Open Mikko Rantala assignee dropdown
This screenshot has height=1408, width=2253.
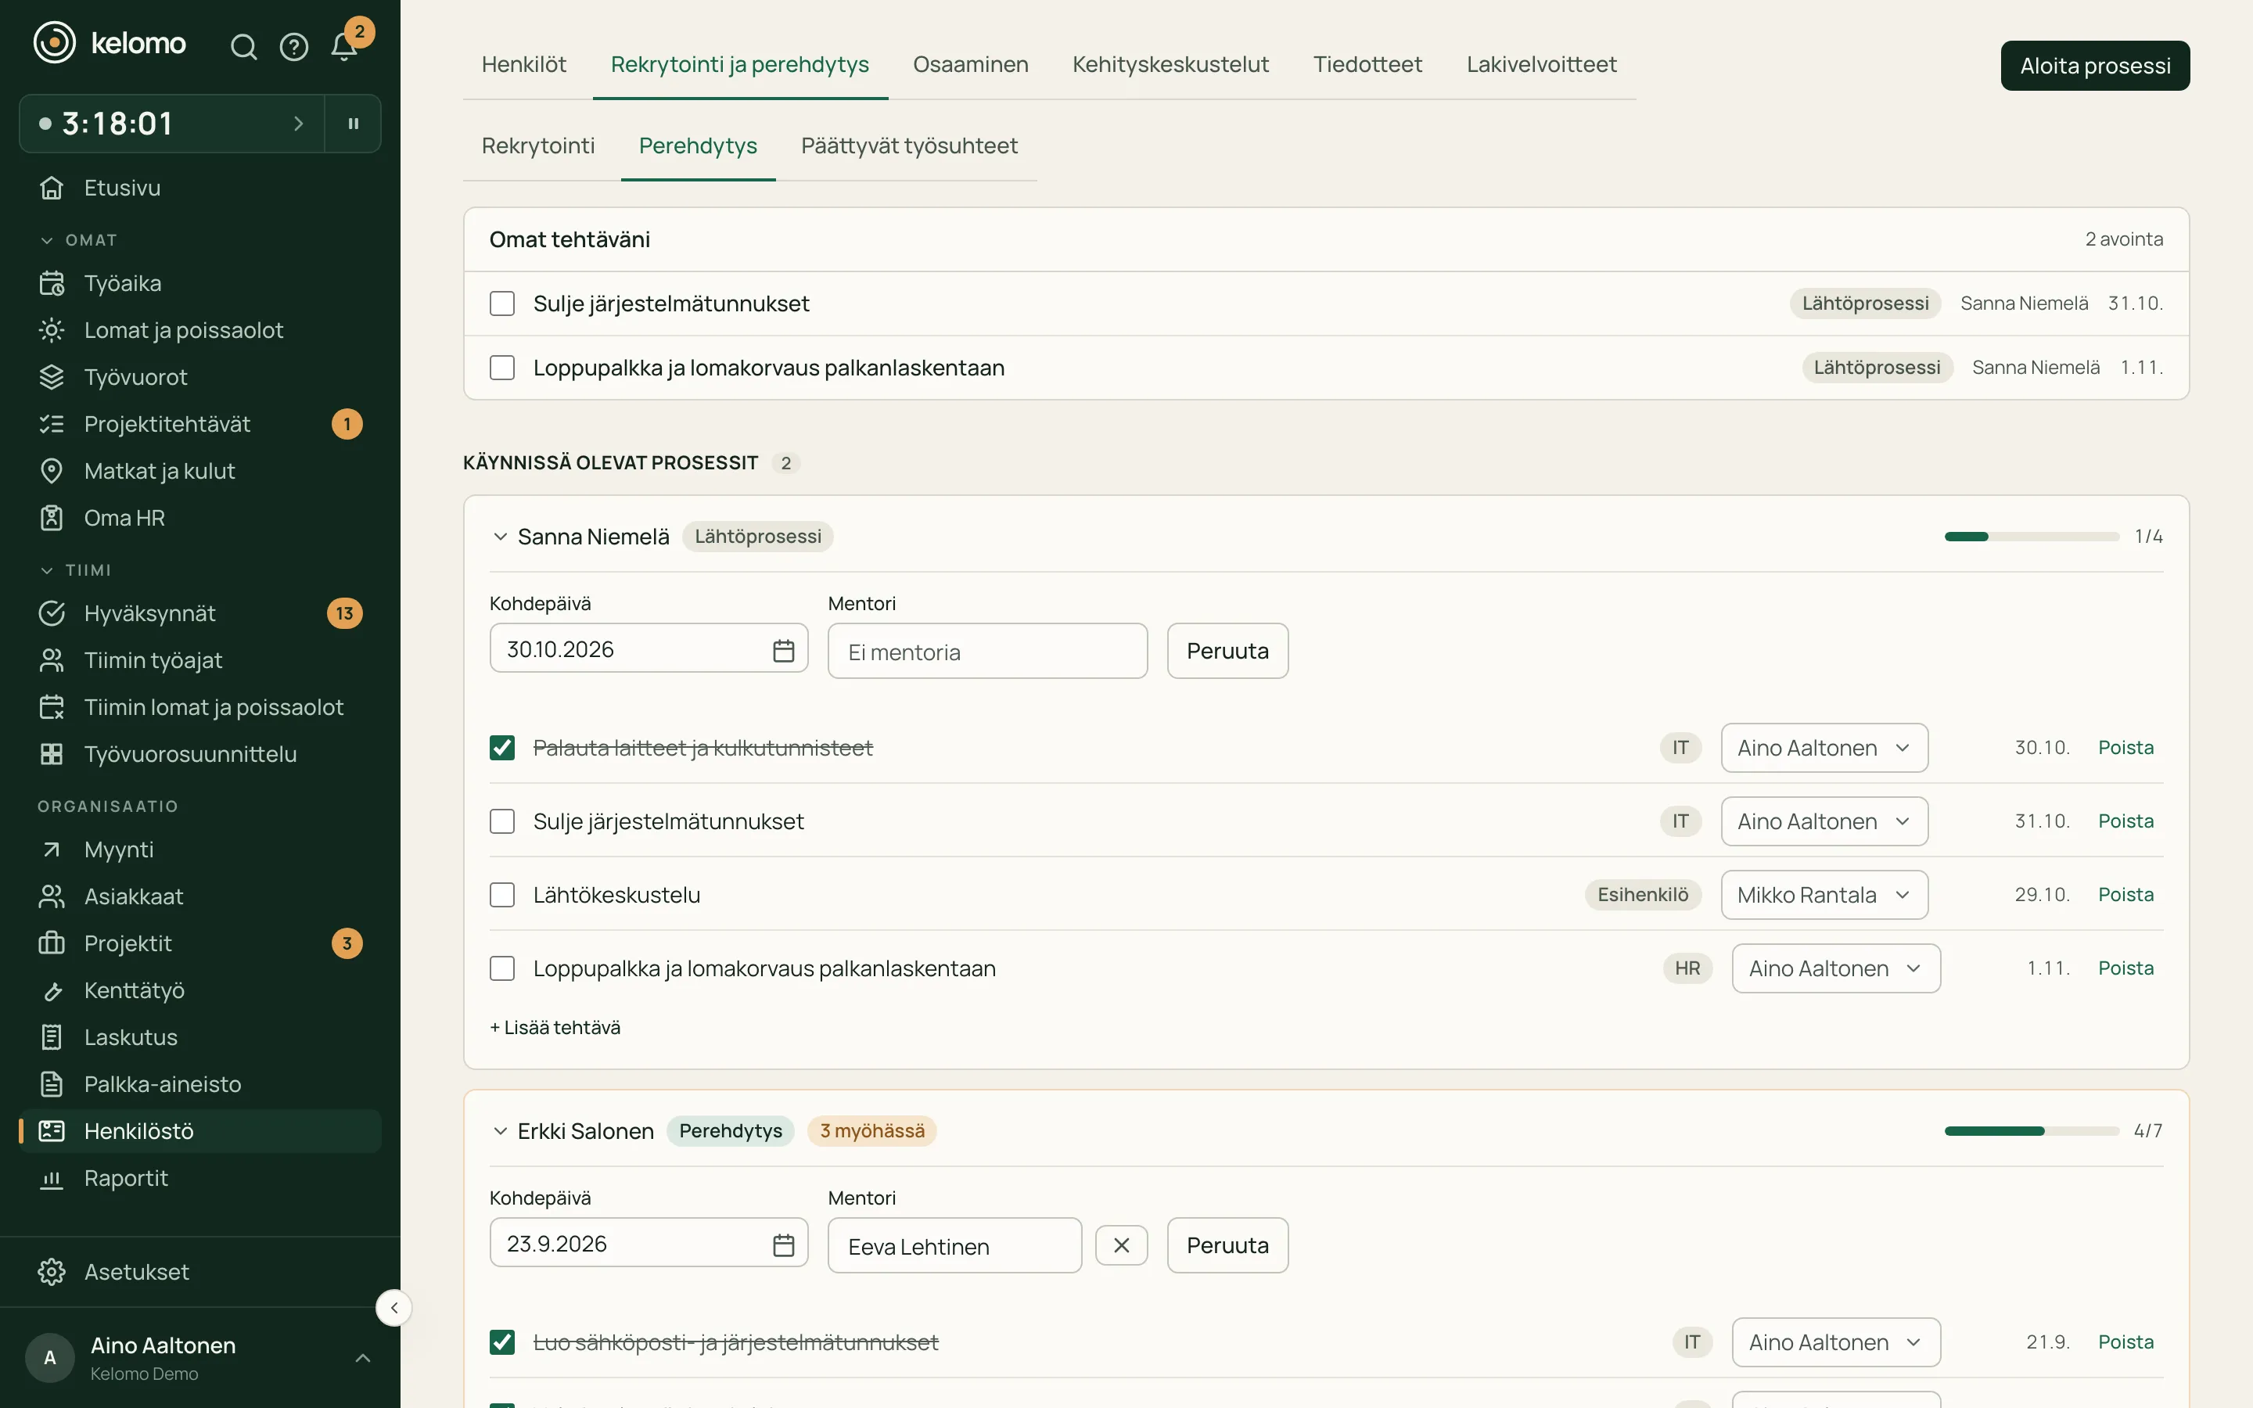(x=1824, y=895)
